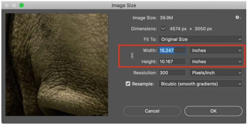Uncheck the Resample checkbox
The image size is (248, 126).
(128, 84)
